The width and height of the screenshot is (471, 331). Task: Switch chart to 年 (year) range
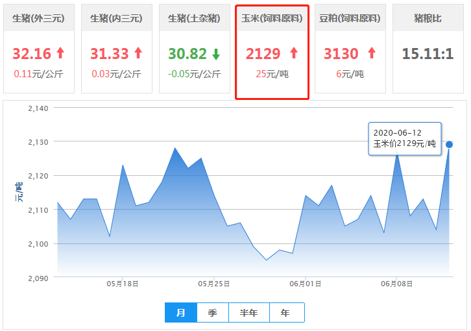tap(285, 313)
